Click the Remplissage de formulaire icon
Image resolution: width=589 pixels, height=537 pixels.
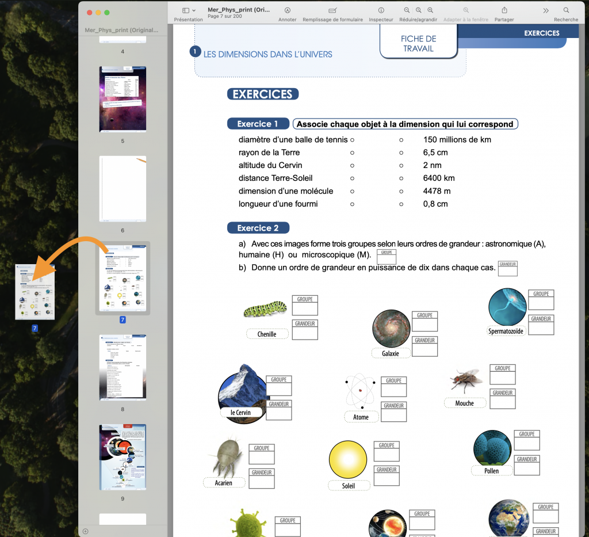[x=332, y=10]
